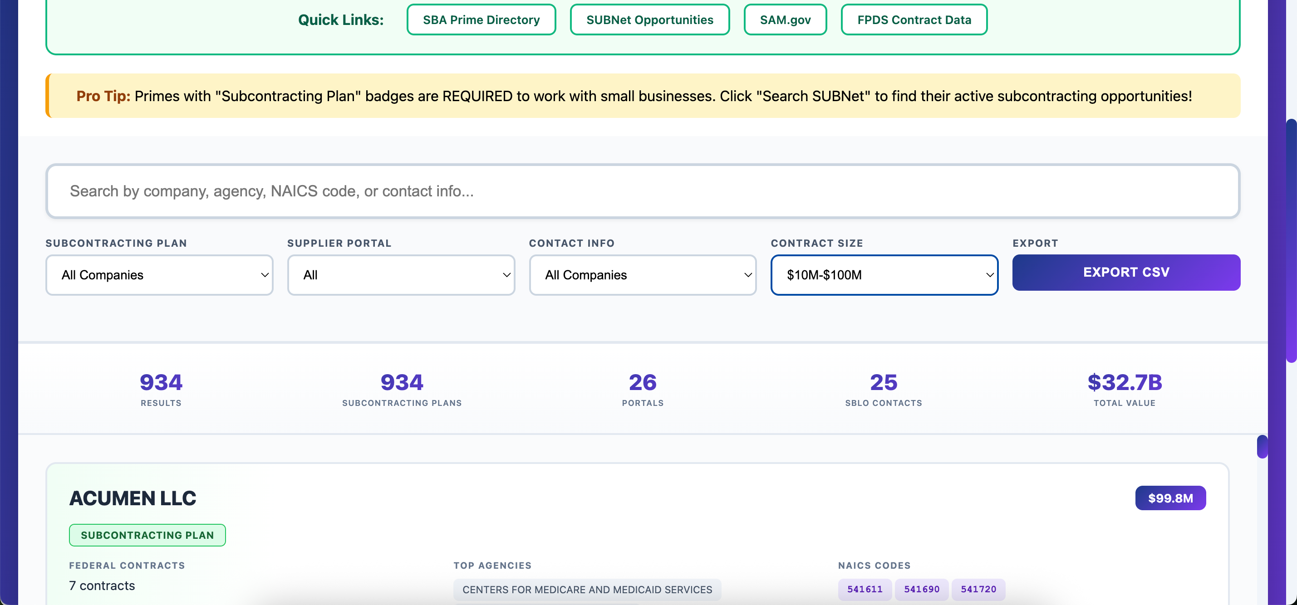
Task: Open the SBA Prime Directory quick link
Action: tap(481, 20)
